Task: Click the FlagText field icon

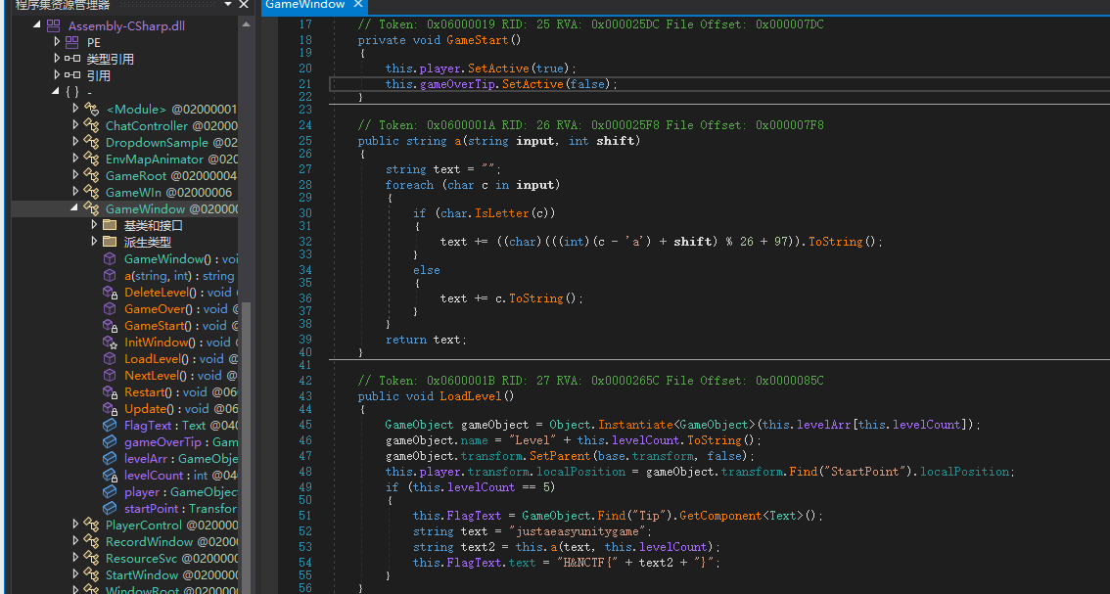Action: point(110,425)
